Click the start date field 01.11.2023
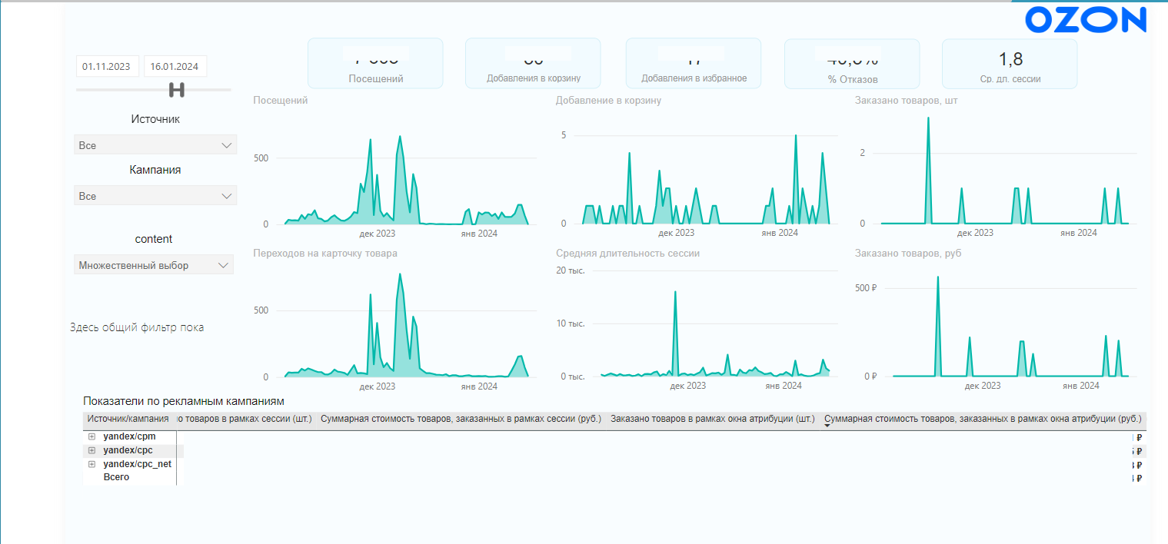Viewport: 1168px width, 544px height. pos(107,66)
